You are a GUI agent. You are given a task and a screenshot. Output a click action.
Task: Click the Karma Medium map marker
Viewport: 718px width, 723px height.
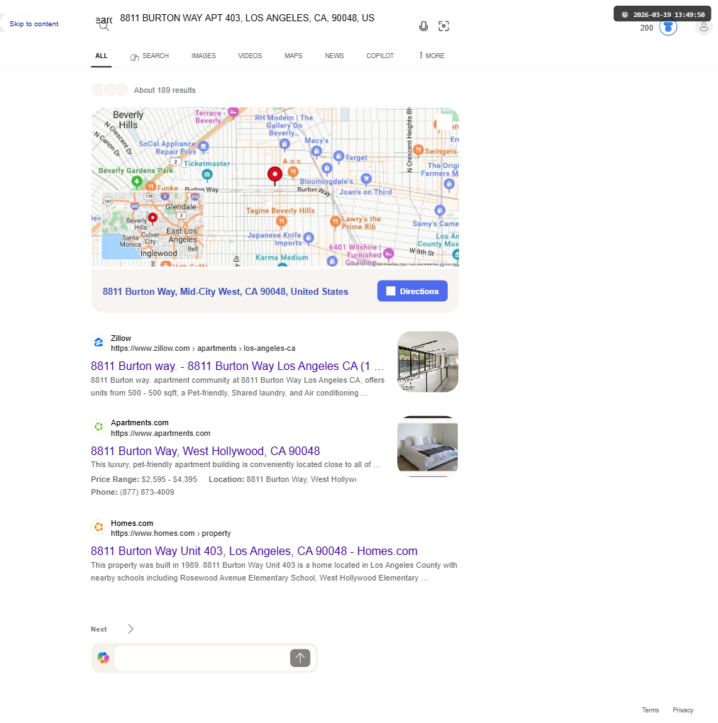coord(282,264)
